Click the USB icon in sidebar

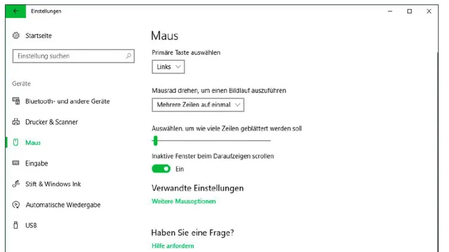click(x=16, y=225)
